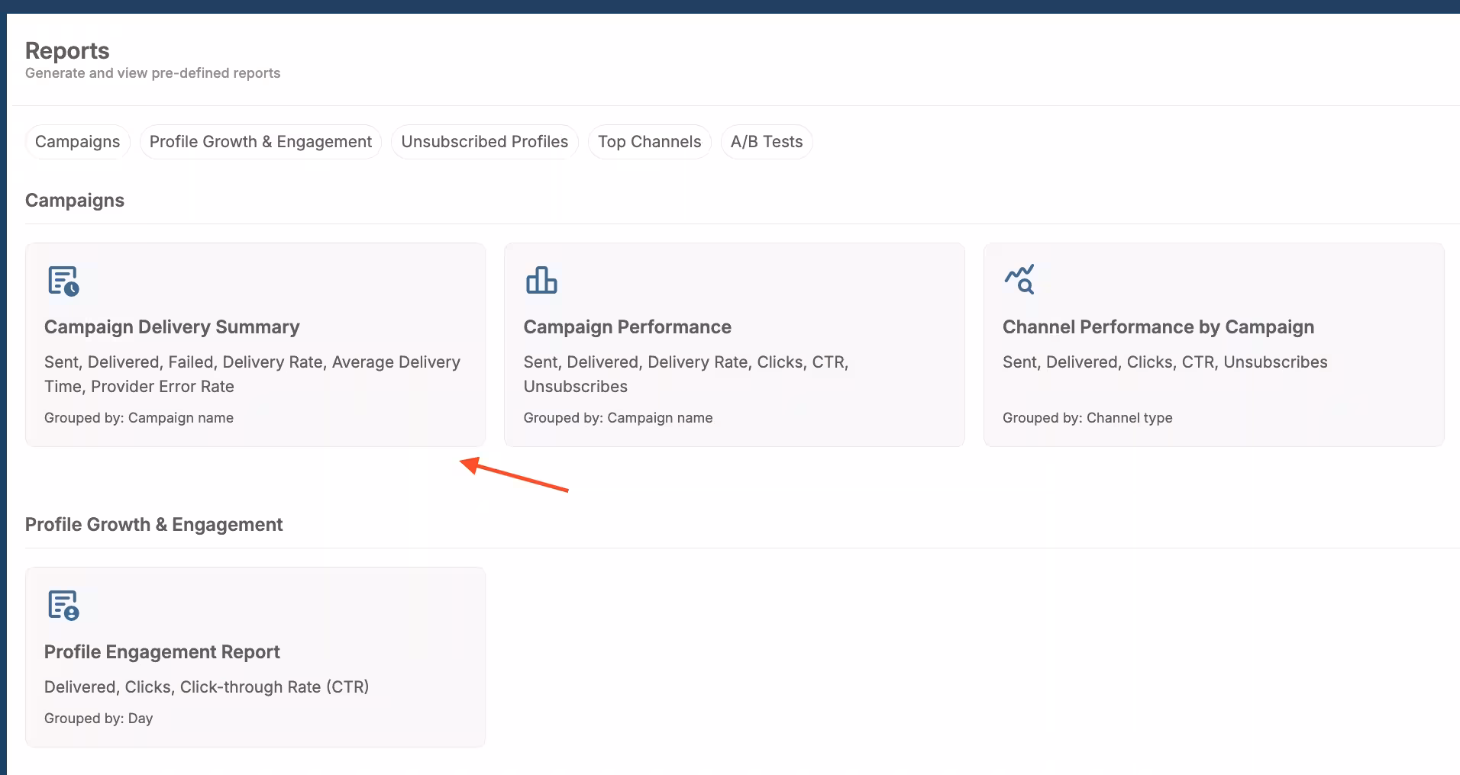Select the Top Channels filter chip
Image resolution: width=1460 pixels, height=775 pixels.
(649, 141)
